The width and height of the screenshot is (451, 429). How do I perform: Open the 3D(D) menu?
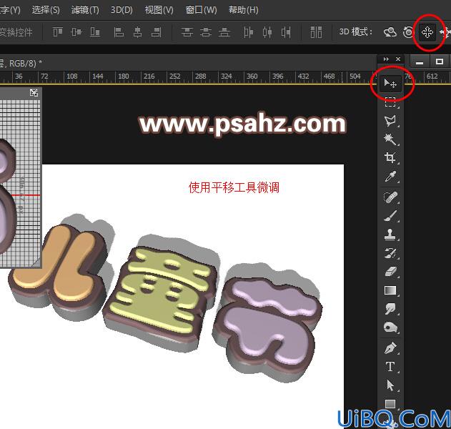(122, 10)
